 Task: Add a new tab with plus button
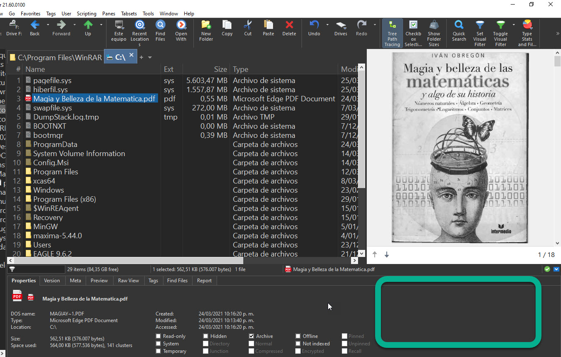pyautogui.click(x=141, y=57)
